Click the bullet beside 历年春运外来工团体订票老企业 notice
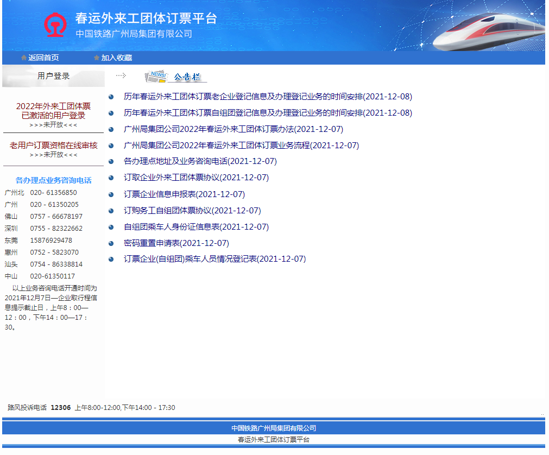The height and width of the screenshot is (455, 549). click(111, 97)
